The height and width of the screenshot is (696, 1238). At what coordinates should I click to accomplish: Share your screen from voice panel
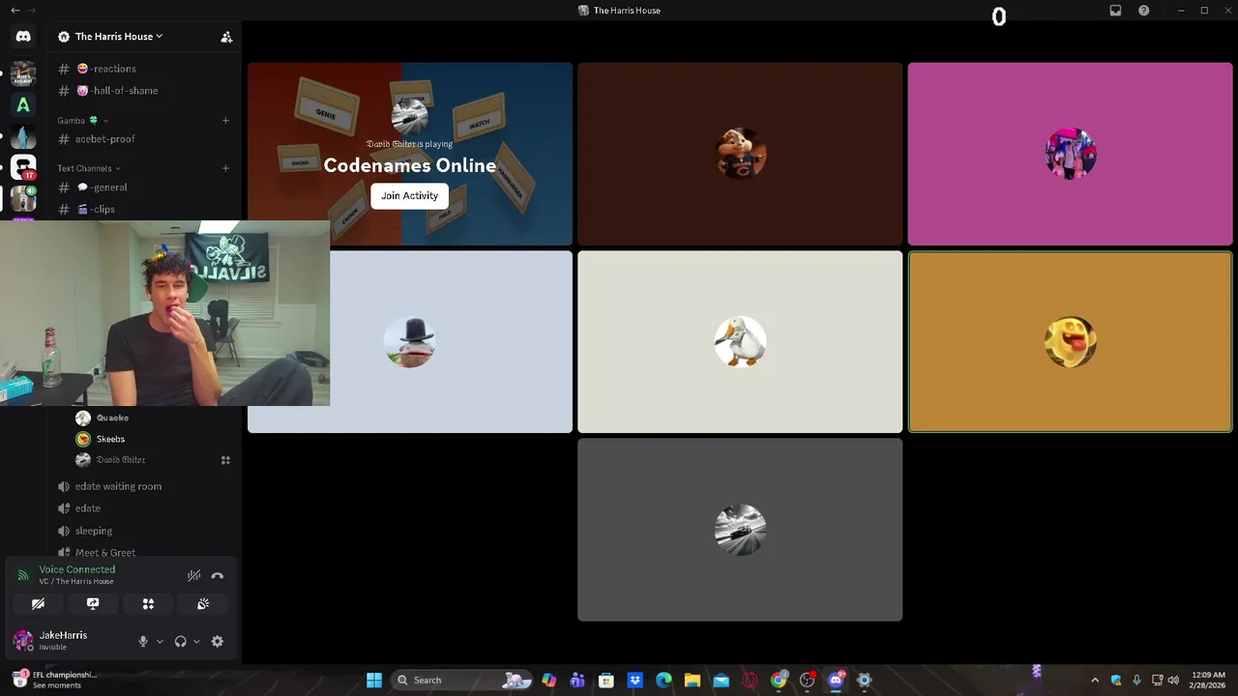93,604
